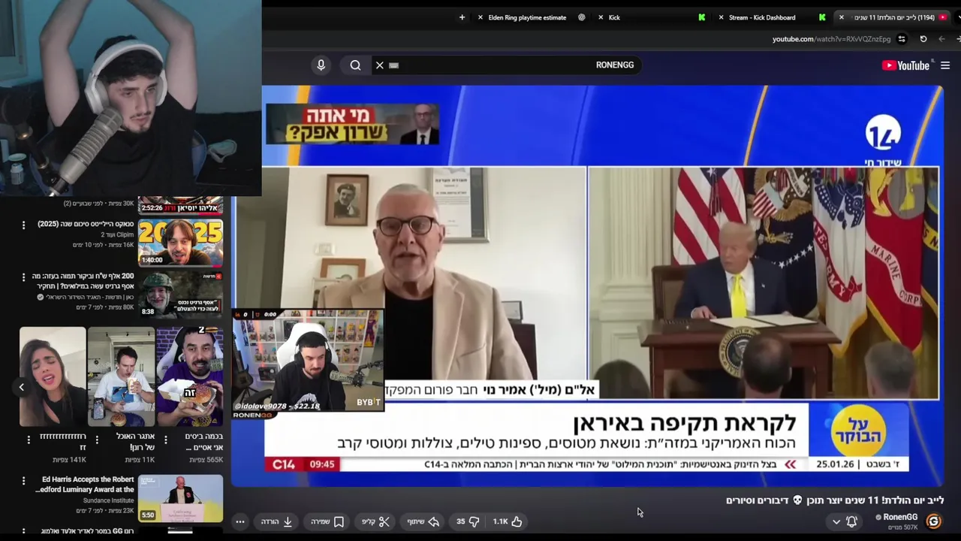Toggle the notification bell for RonenGG

tap(851, 521)
